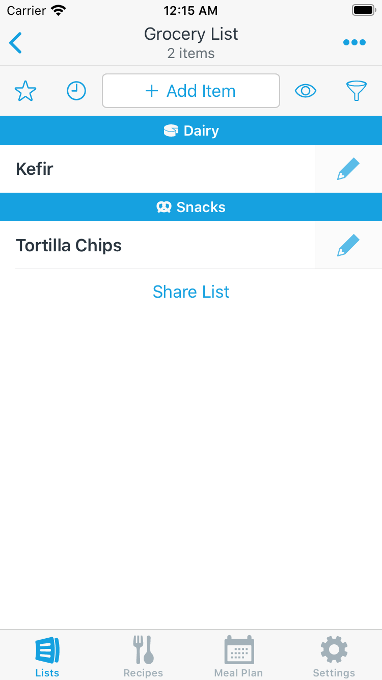Viewport: 382px width, 680px height.
Task: Tap the back arrow icon
Action: 16,43
